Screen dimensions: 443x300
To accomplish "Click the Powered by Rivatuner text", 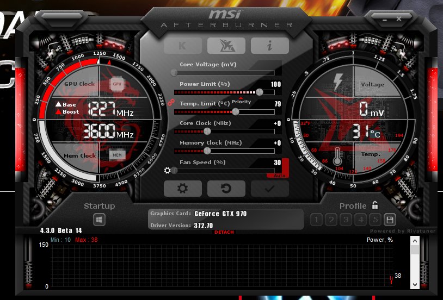I will pyautogui.click(x=403, y=231).
